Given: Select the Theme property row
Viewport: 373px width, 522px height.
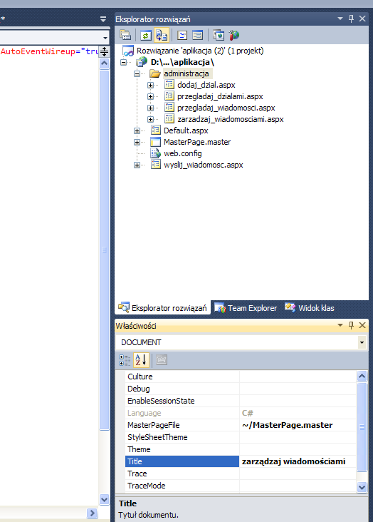Looking at the screenshot, I should 241,449.
